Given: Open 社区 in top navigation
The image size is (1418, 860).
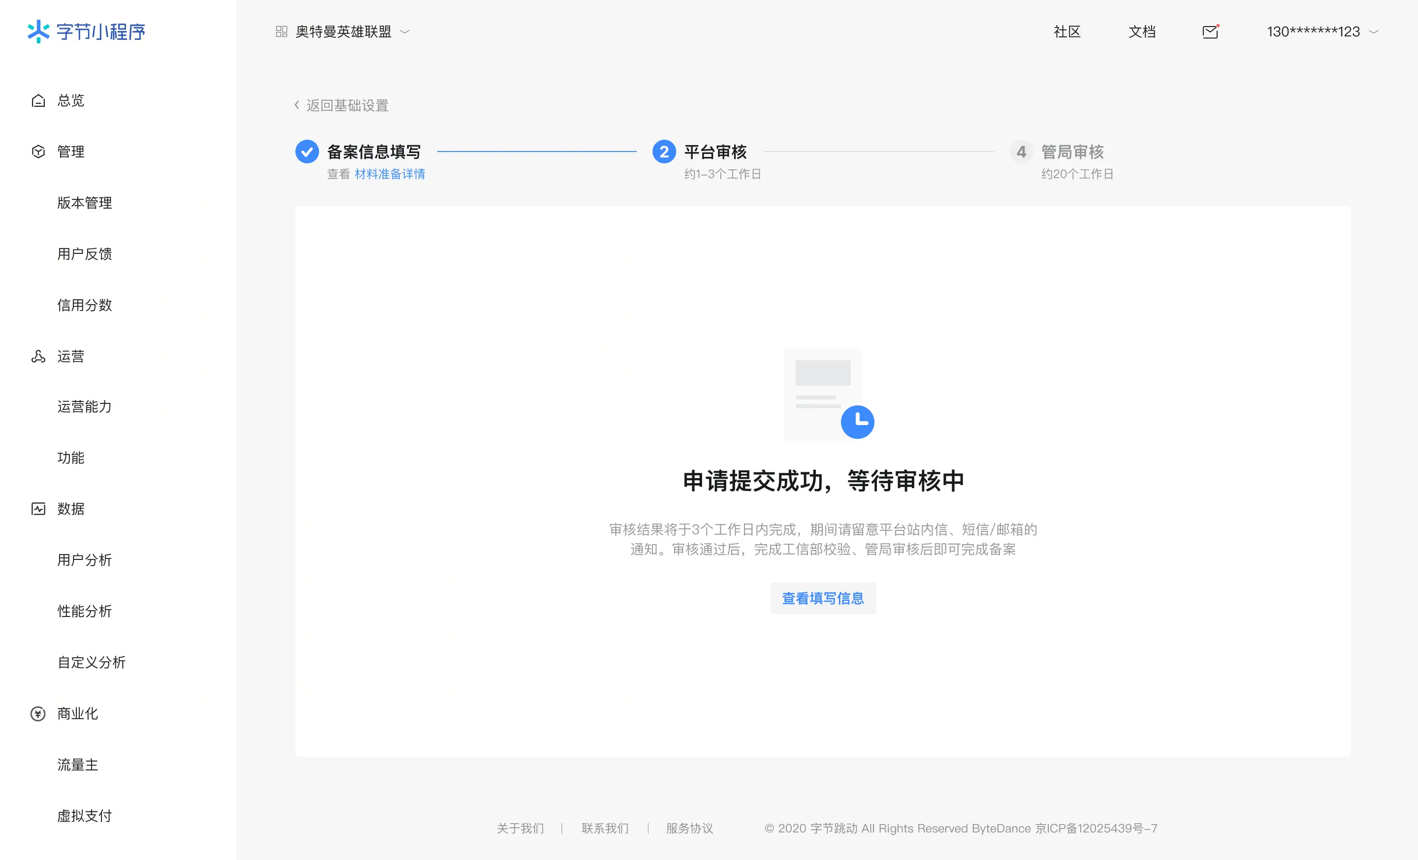Looking at the screenshot, I should coord(1067,31).
